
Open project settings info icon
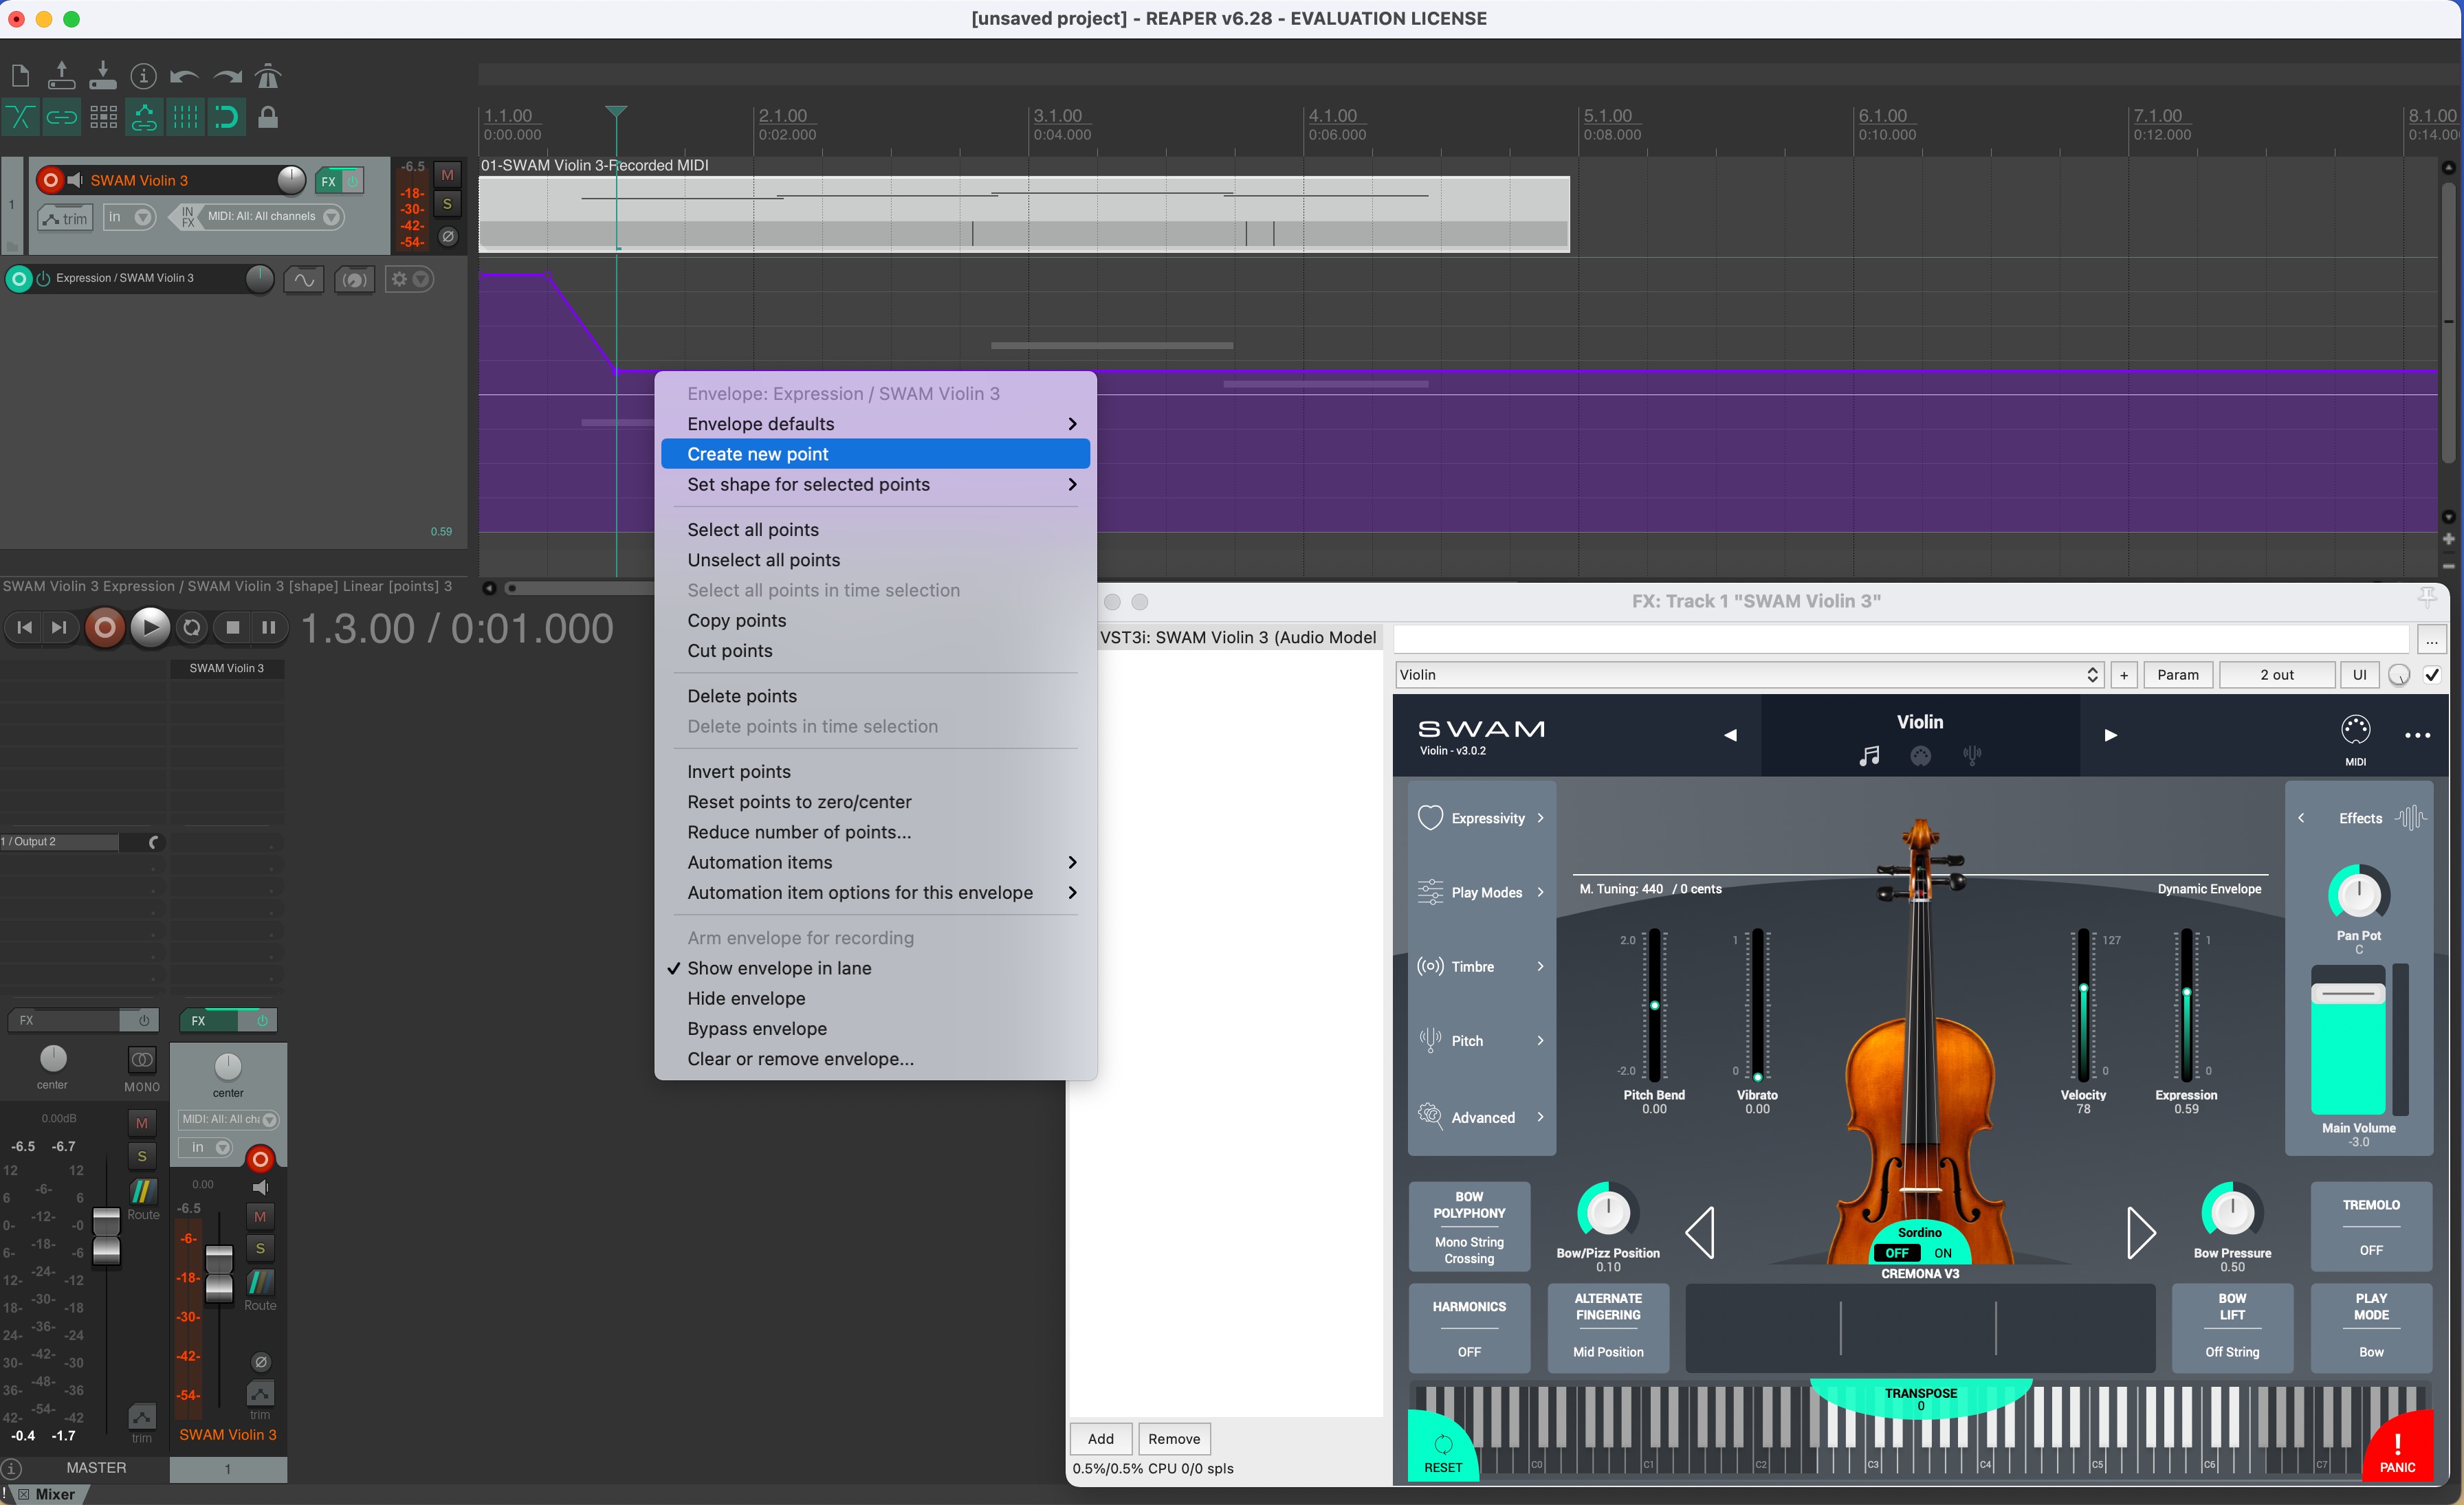(x=143, y=76)
